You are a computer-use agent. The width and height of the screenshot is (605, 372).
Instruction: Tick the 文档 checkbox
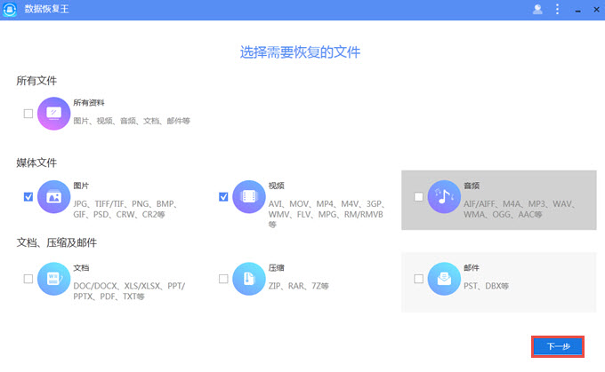[x=28, y=279]
